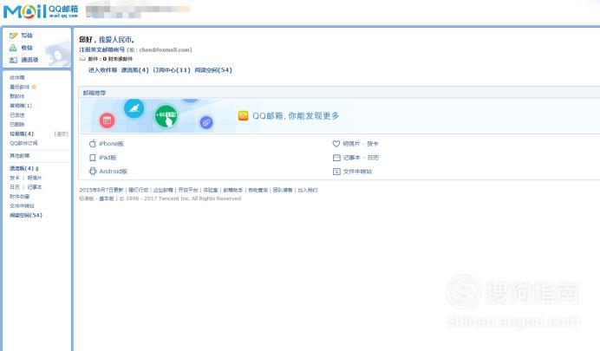Screen dimensions: 600x351
Task: Click the Apple icon for iPhone版
Action: click(x=92, y=143)
